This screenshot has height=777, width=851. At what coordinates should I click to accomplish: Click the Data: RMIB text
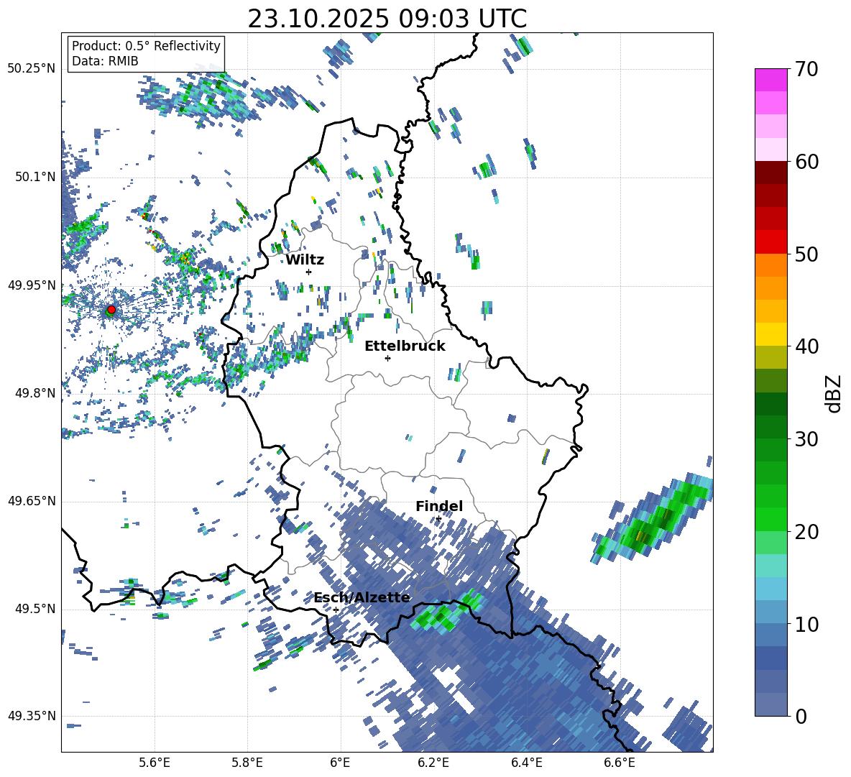[105, 61]
